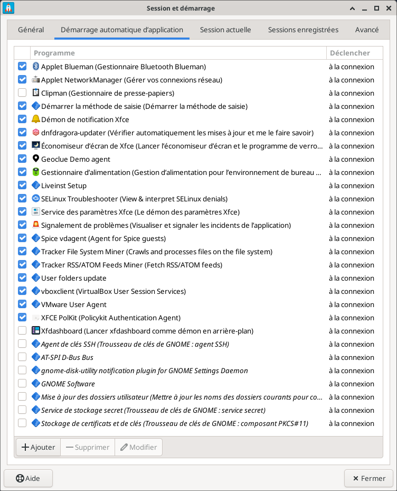
Task: Click the Économiseur d'écran de Xfce moon icon
Action: click(36, 146)
